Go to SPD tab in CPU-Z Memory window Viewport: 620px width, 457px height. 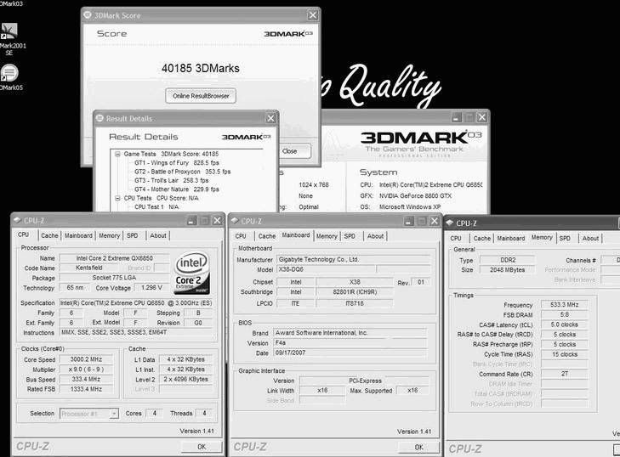click(565, 238)
